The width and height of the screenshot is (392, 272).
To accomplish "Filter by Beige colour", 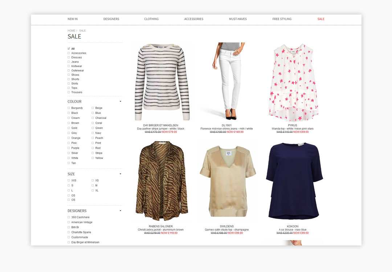I will pyautogui.click(x=93, y=108).
